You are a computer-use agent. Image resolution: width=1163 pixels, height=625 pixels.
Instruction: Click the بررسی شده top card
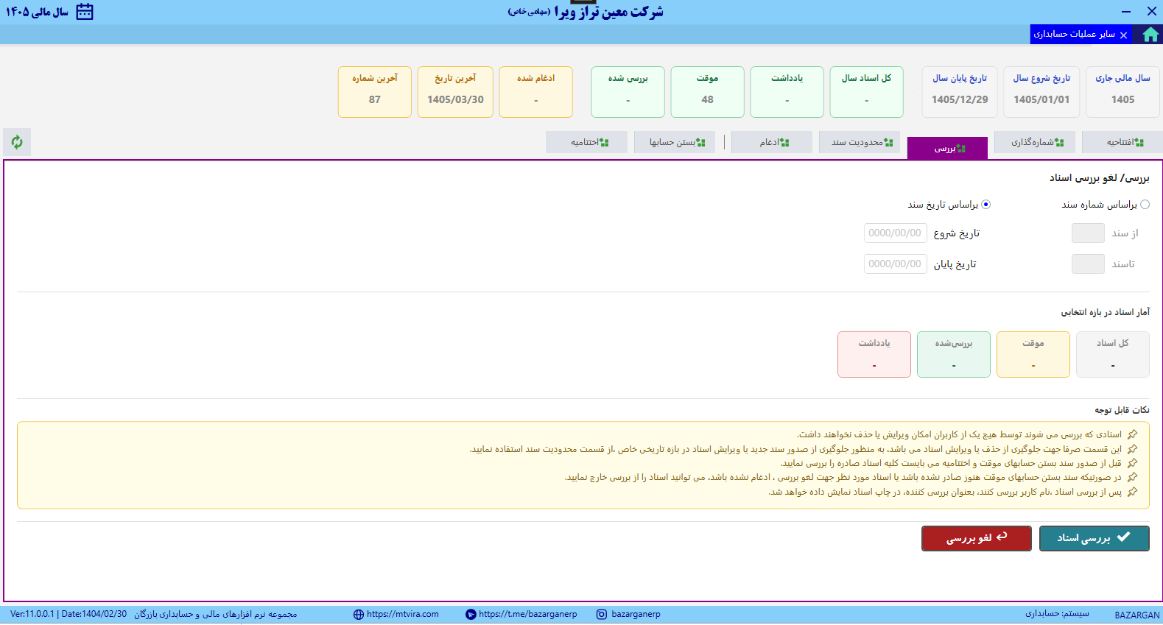click(x=628, y=92)
